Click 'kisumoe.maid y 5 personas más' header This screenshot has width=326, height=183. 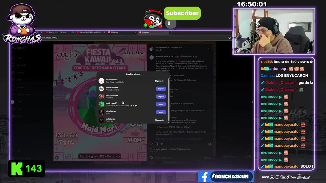[169, 48]
